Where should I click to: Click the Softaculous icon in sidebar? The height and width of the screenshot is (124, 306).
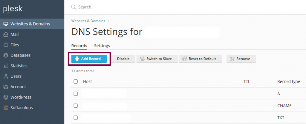(6, 108)
